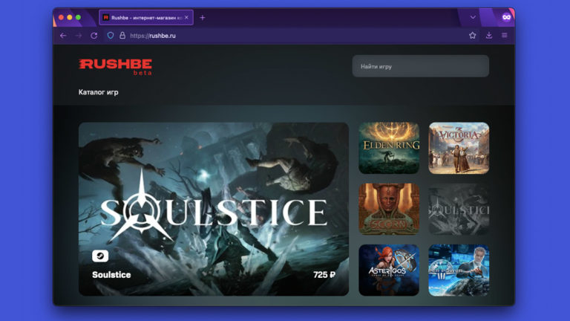Select the Elden Ring game thumbnail
Viewport: 570px width, 321px height.
point(389,148)
